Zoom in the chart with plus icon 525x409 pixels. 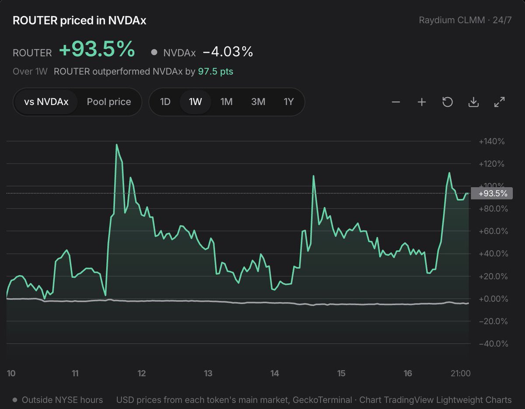click(x=422, y=102)
